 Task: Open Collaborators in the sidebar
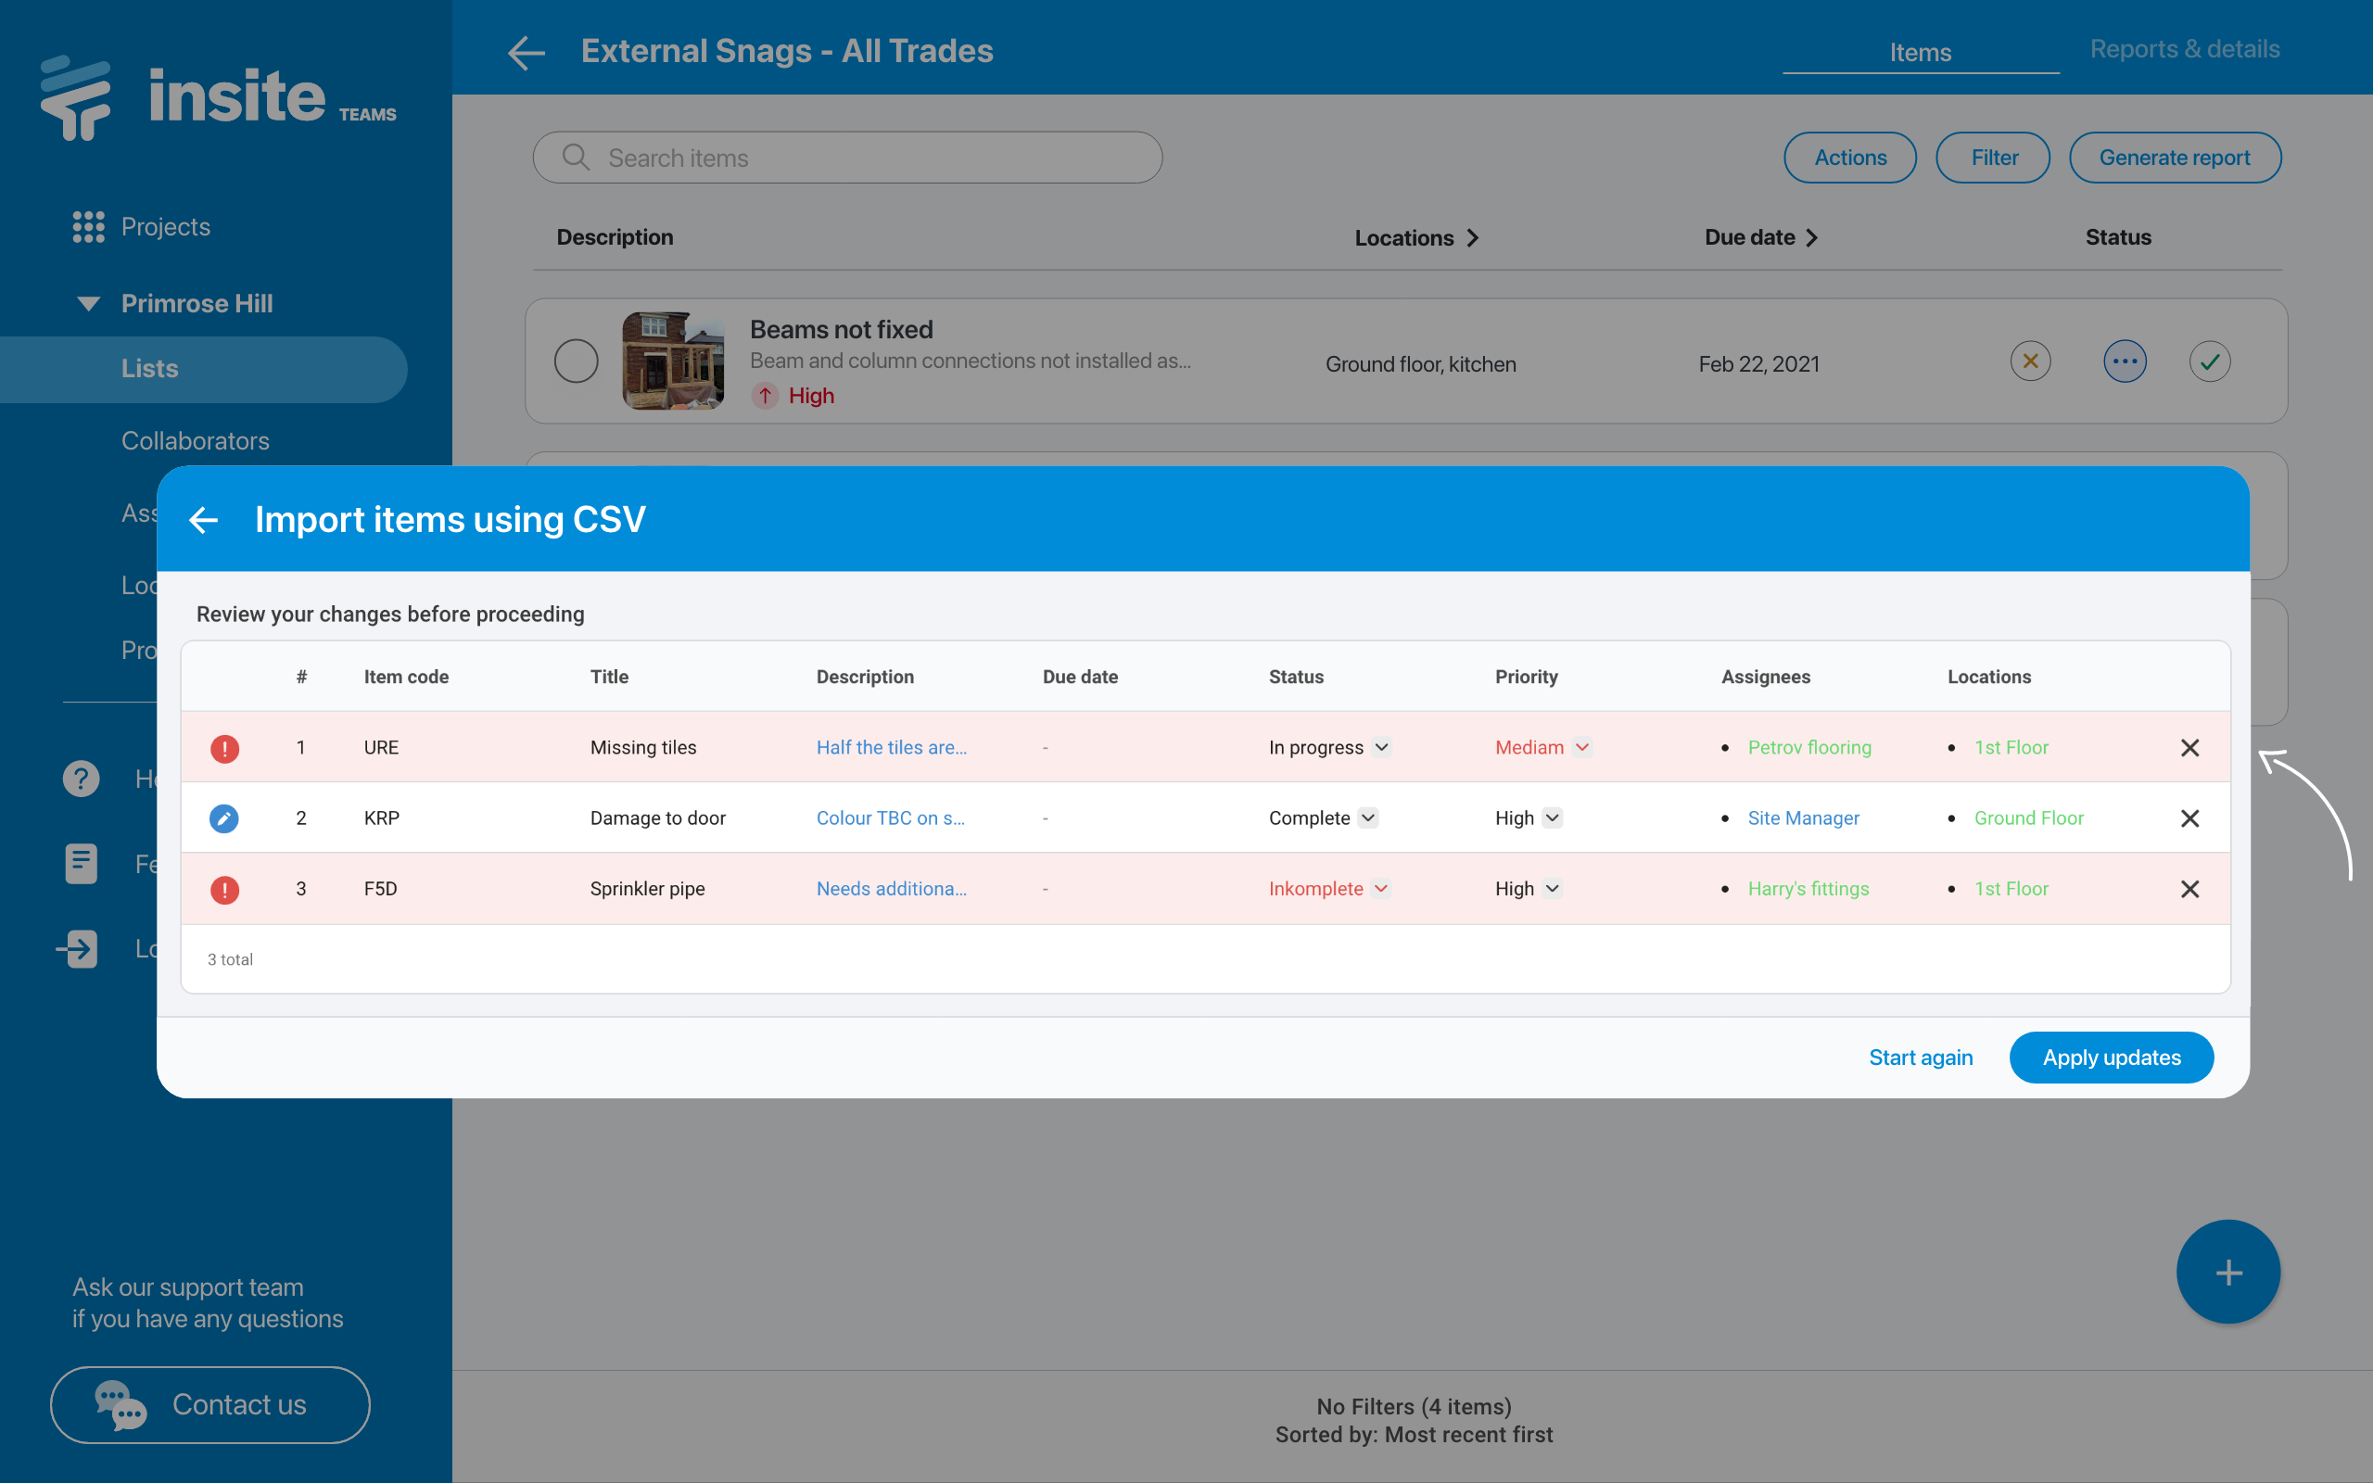coord(196,440)
